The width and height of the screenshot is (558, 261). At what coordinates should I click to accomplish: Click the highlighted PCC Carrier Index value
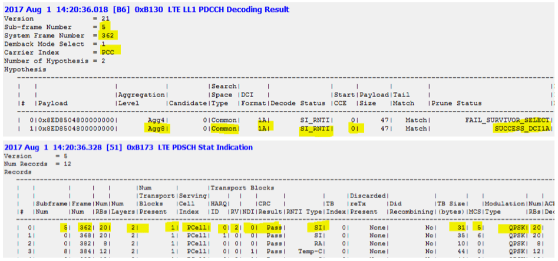click(107, 51)
